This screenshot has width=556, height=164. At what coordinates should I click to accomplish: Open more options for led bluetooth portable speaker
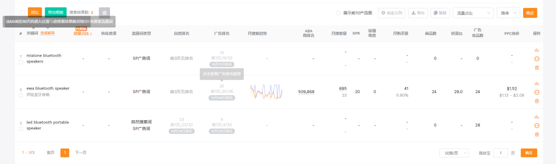point(537,126)
